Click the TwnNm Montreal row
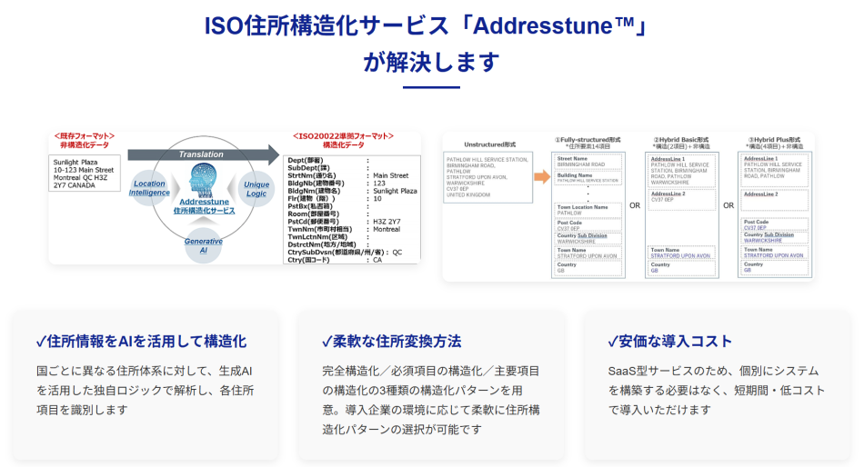The width and height of the screenshot is (864, 467). pyautogui.click(x=345, y=229)
